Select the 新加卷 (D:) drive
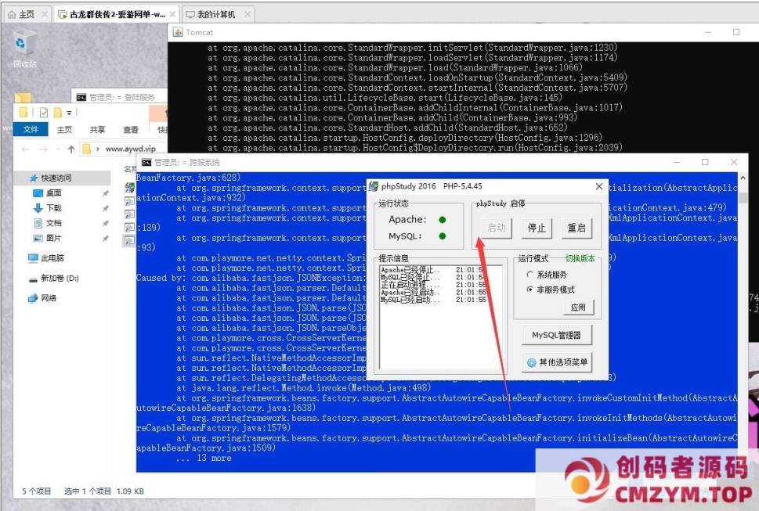759x511 pixels. tap(59, 278)
